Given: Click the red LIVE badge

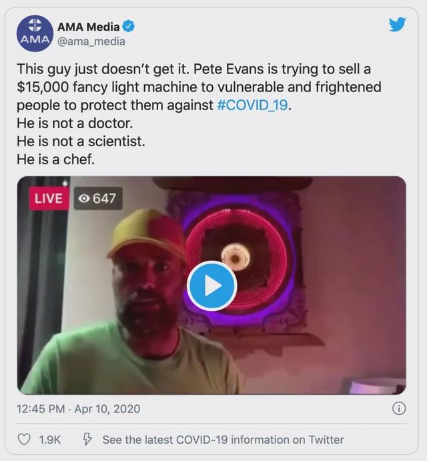Looking at the screenshot, I should pyautogui.click(x=48, y=198).
